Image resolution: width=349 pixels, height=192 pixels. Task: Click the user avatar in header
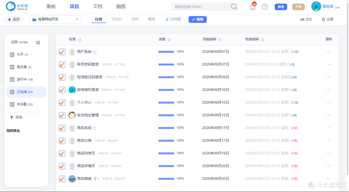click(316, 6)
